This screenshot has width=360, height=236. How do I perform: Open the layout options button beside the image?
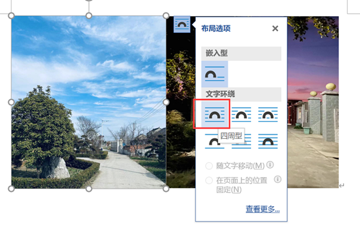[182, 24]
